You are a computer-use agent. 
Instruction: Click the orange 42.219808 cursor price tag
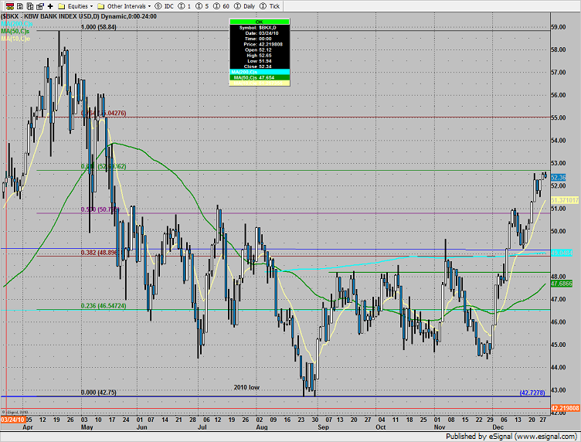coord(565,408)
